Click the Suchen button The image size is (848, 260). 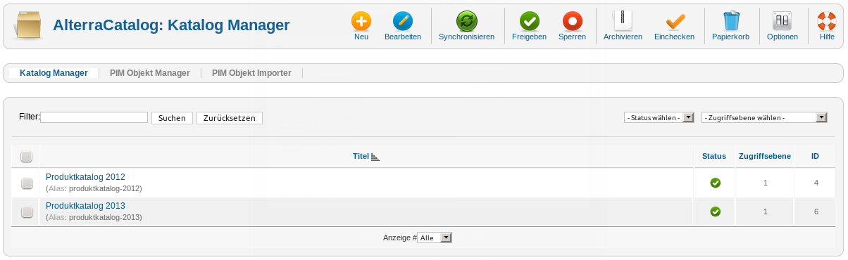[x=172, y=118]
